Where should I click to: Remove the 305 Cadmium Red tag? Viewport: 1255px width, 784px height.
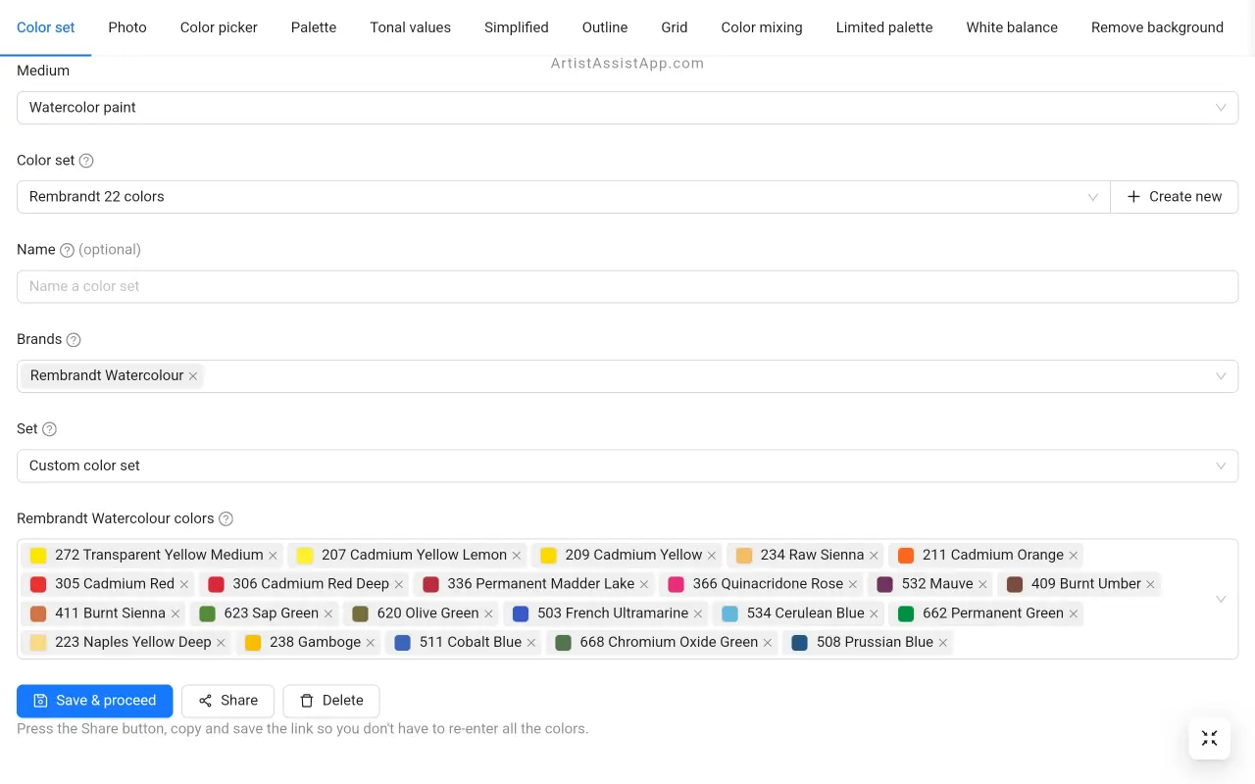[x=184, y=584]
